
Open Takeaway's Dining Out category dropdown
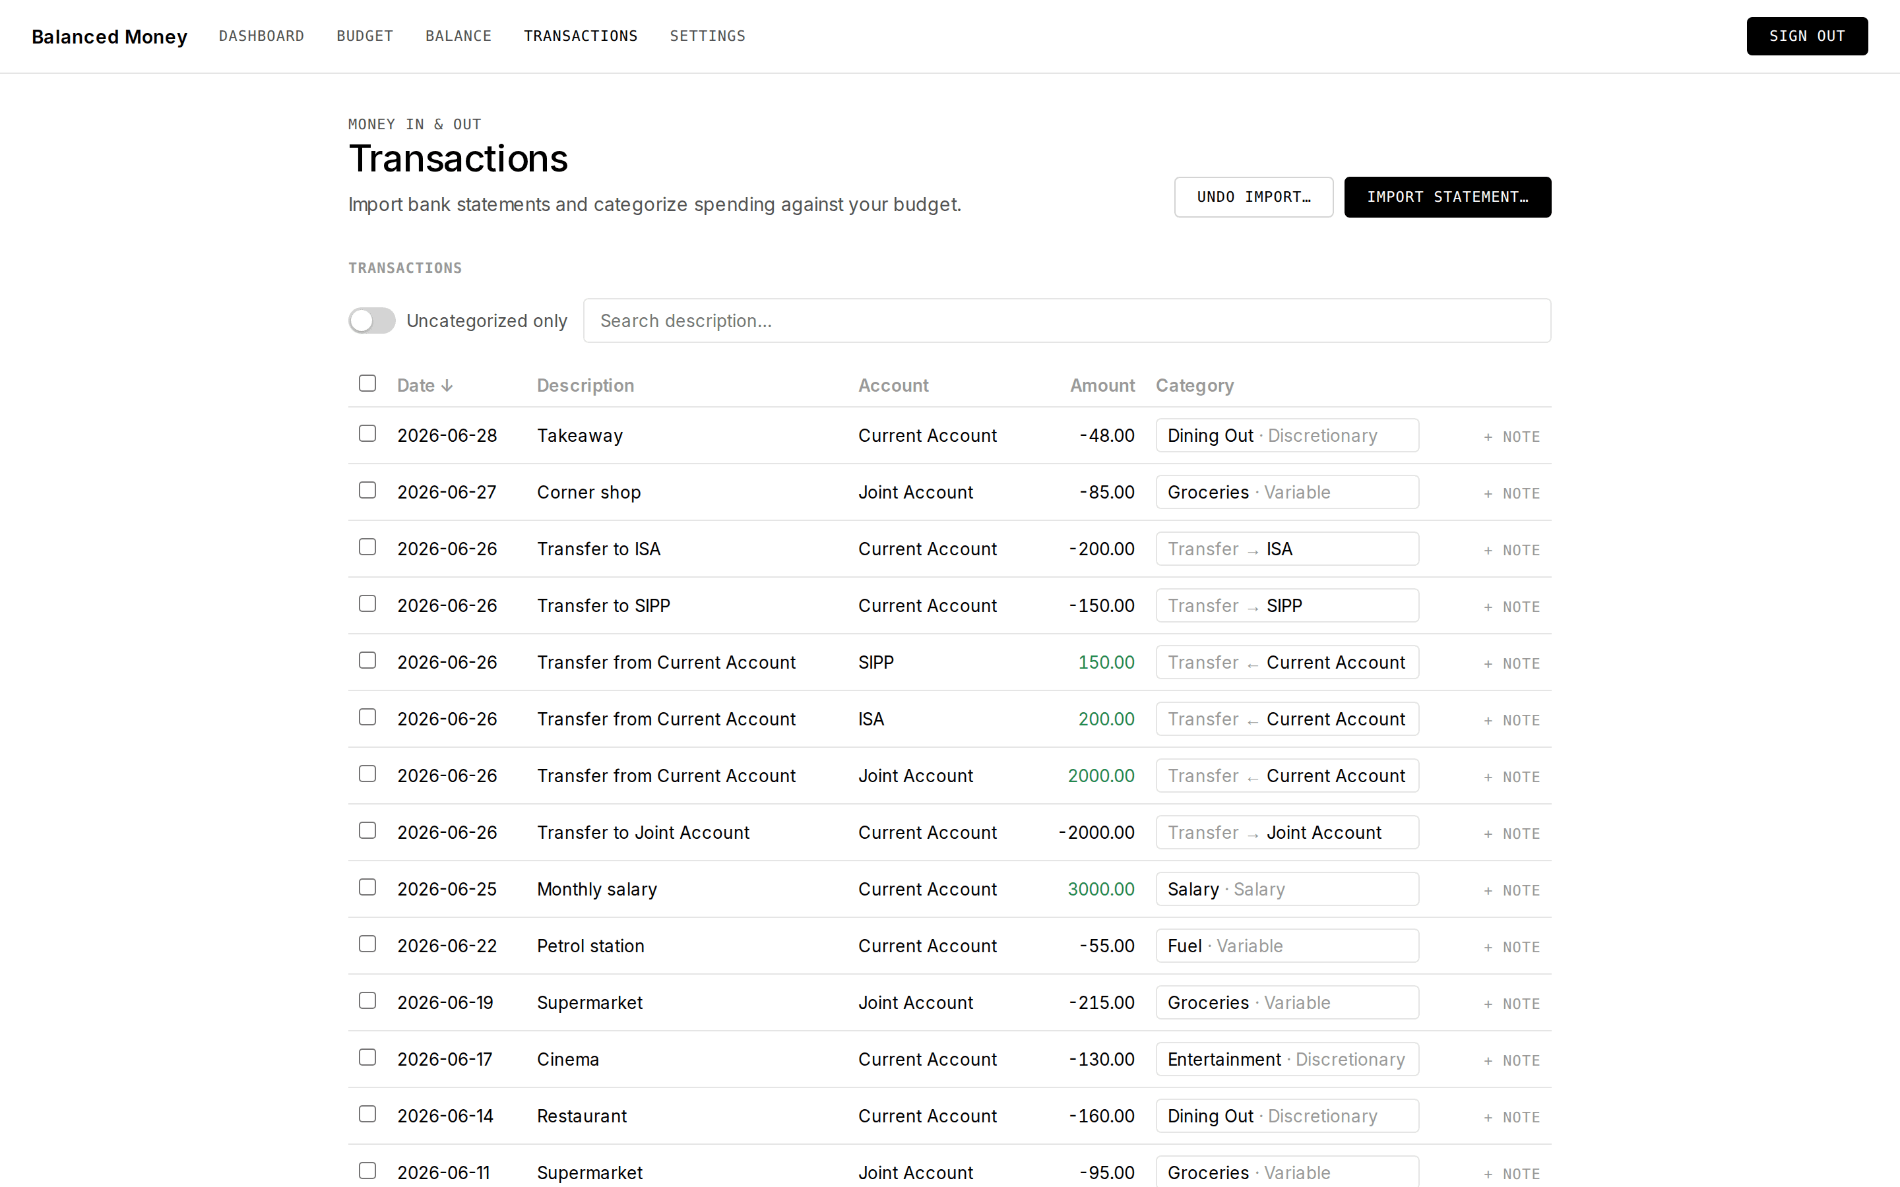coord(1287,436)
